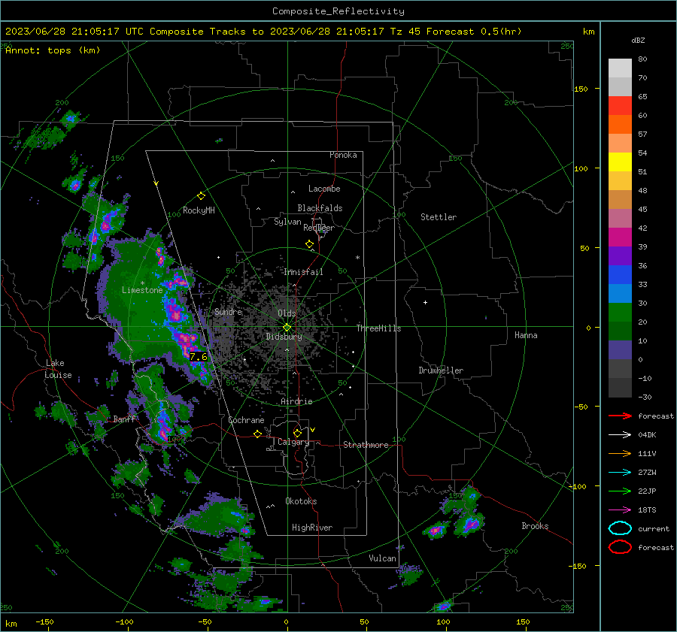Click the Okotoks town label
Viewport: 677px width, 632px height.
click(x=301, y=501)
